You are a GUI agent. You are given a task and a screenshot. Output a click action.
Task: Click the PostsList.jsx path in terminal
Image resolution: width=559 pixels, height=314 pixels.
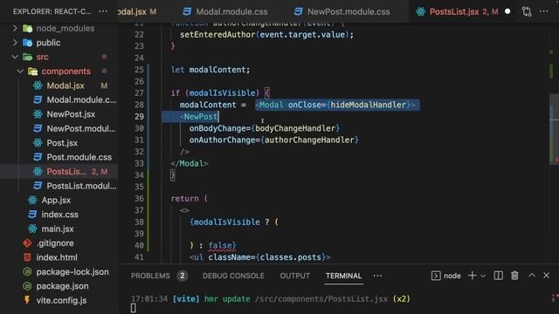point(321,298)
